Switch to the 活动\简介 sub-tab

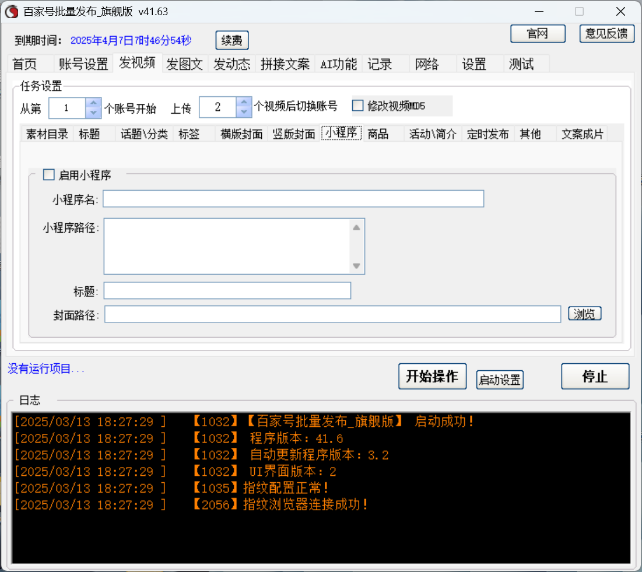[x=433, y=134]
